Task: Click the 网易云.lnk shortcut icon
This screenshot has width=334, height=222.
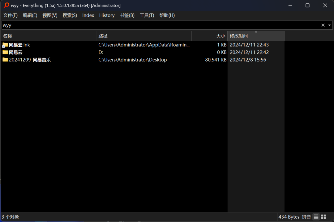Action: (x=5, y=45)
